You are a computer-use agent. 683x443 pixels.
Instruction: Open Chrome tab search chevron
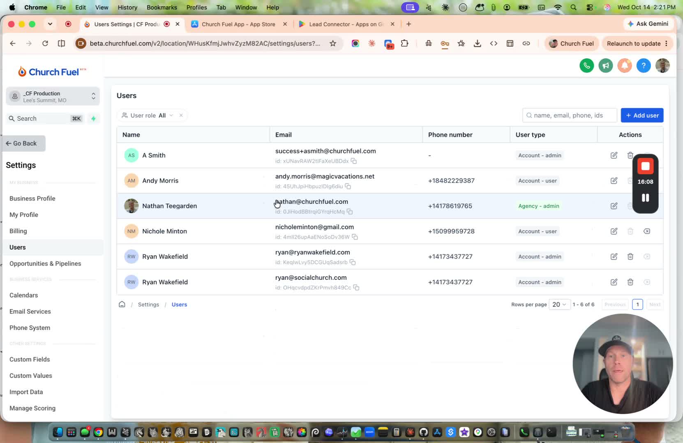pos(50,24)
